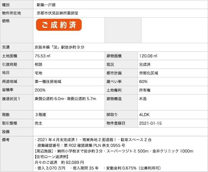Select the 建ぺい率 label

114,81
